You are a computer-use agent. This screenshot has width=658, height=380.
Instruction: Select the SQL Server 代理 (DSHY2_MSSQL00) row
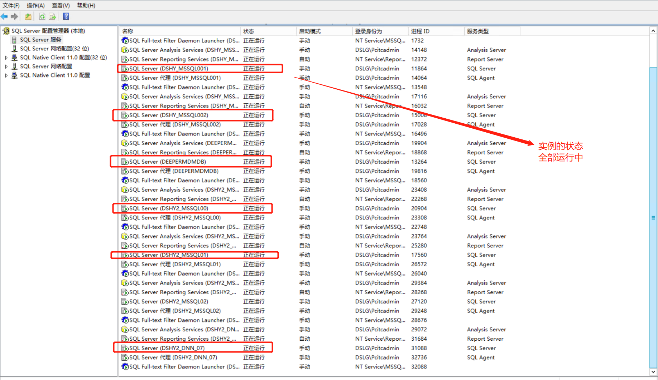tap(321, 218)
